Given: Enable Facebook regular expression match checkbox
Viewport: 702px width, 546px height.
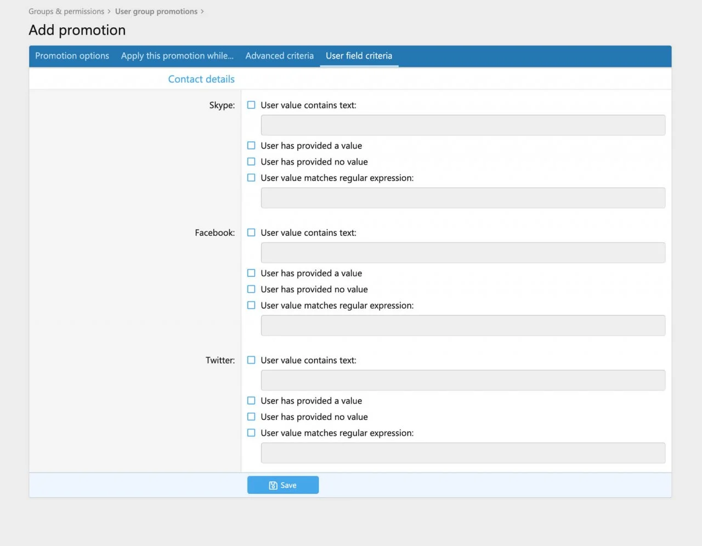Looking at the screenshot, I should click(251, 305).
